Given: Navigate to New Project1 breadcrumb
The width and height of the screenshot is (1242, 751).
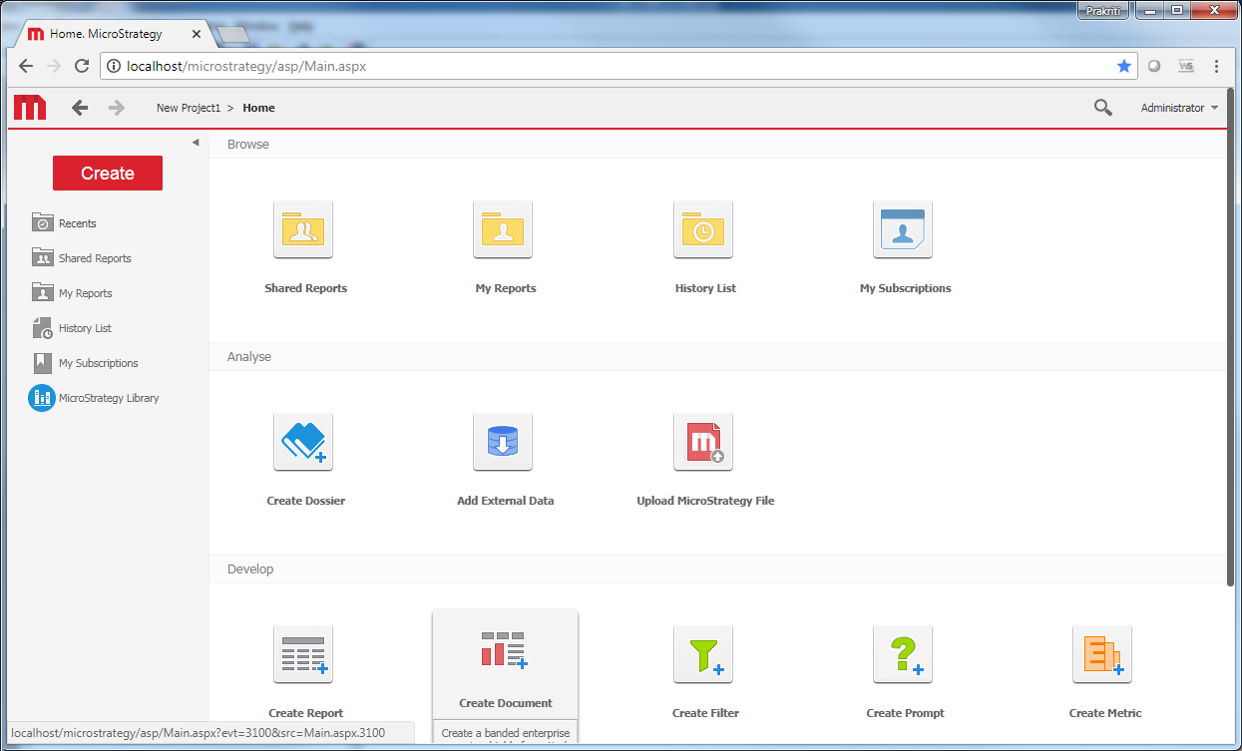Looking at the screenshot, I should point(190,107).
